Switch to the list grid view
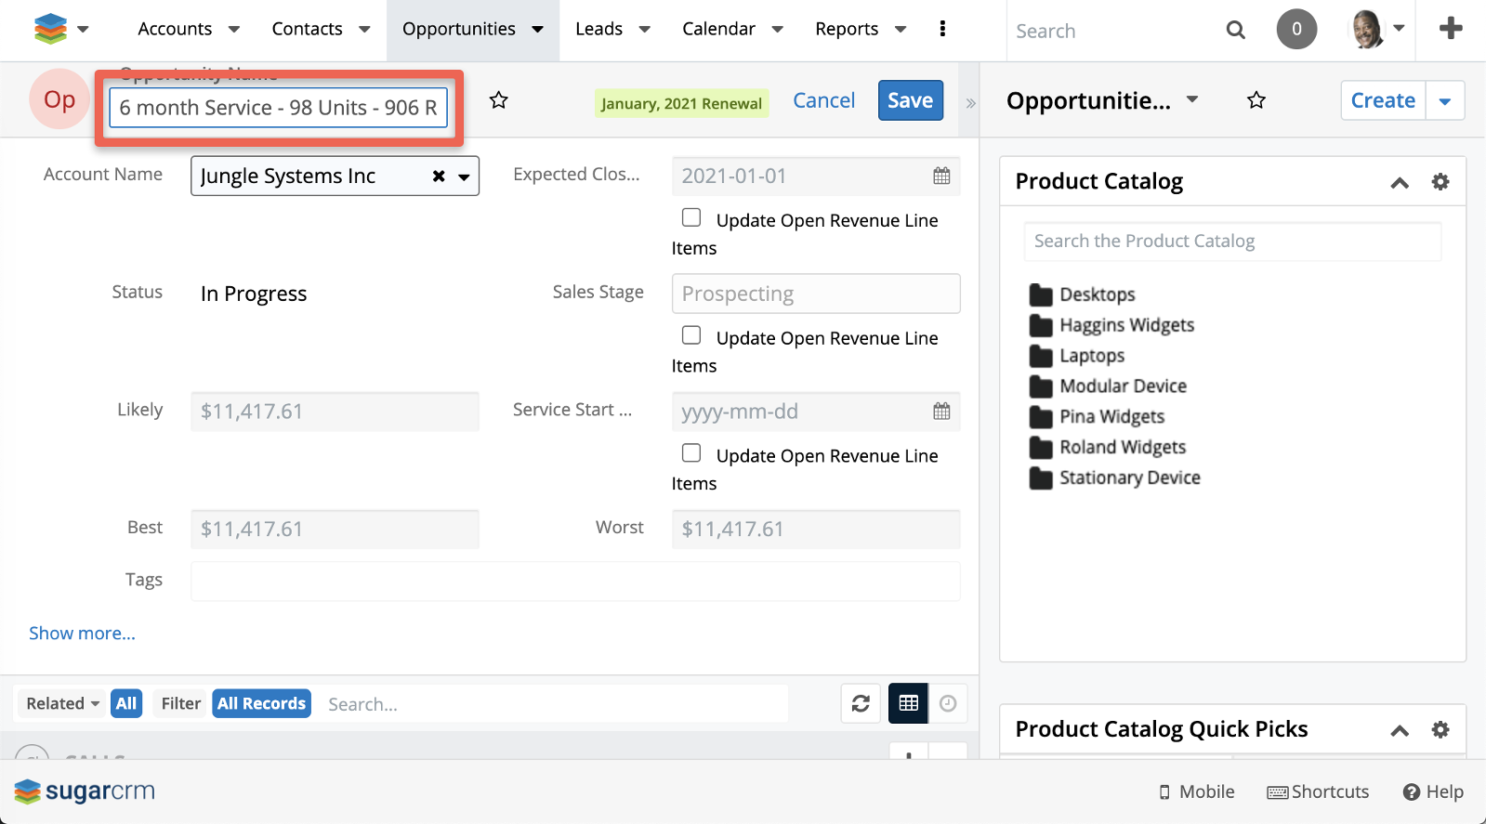Image resolution: width=1486 pixels, height=824 pixels. tap(908, 703)
